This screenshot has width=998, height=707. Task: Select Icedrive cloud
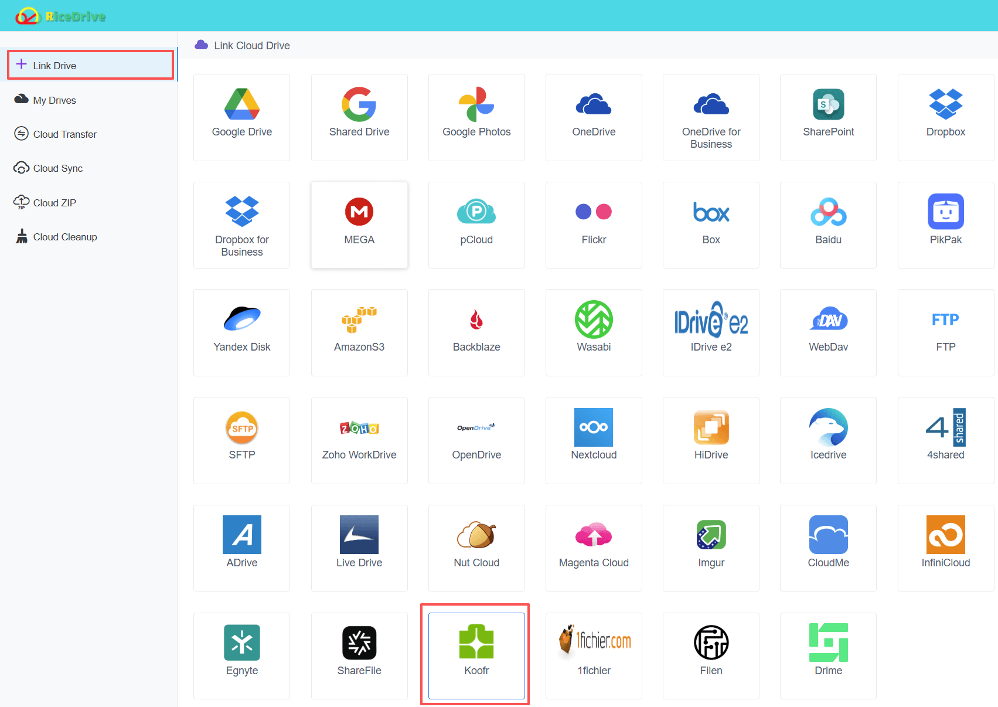coord(828,440)
